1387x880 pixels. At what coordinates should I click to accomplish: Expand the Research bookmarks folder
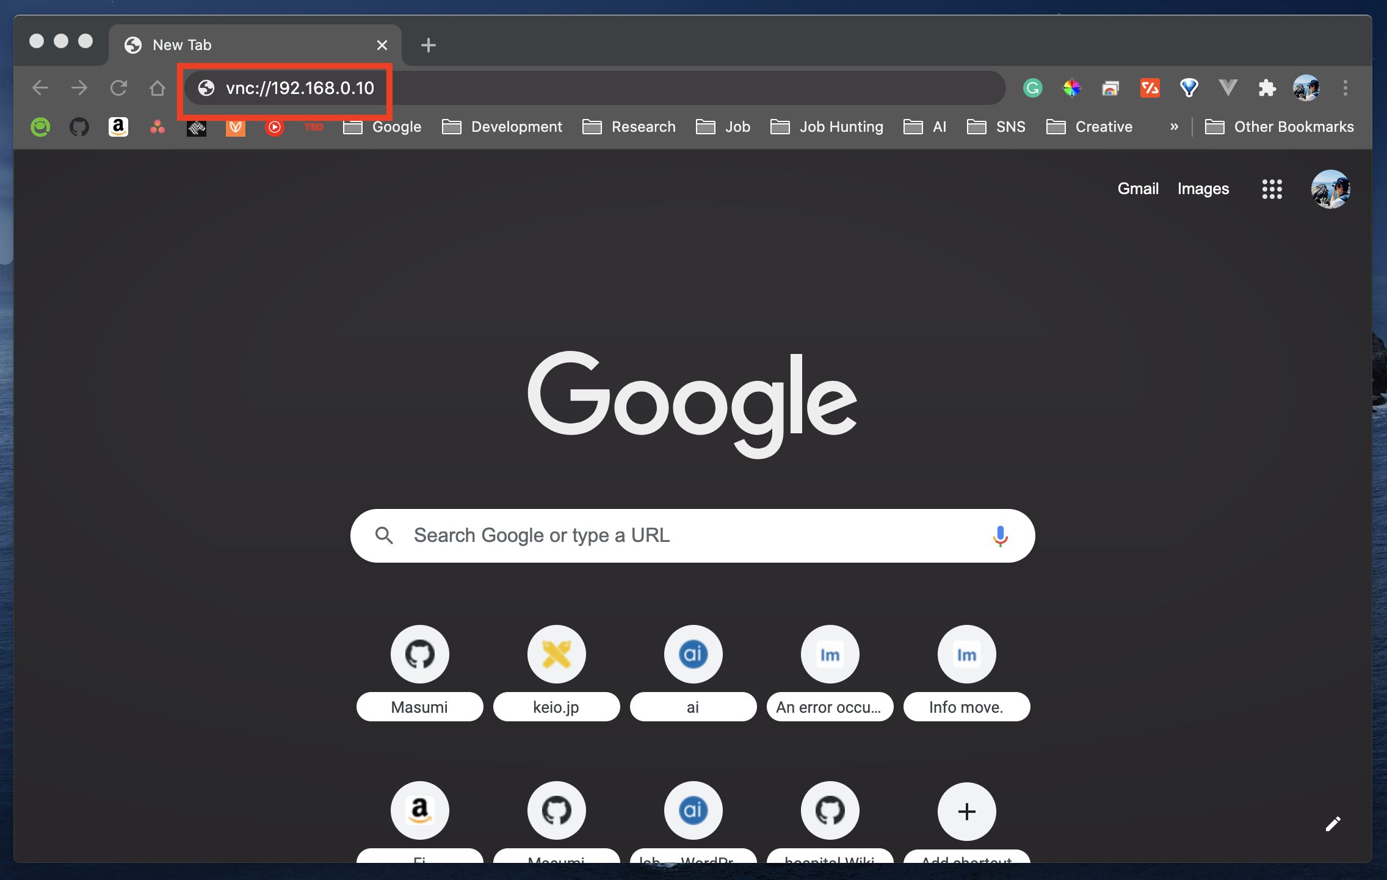pyautogui.click(x=629, y=127)
